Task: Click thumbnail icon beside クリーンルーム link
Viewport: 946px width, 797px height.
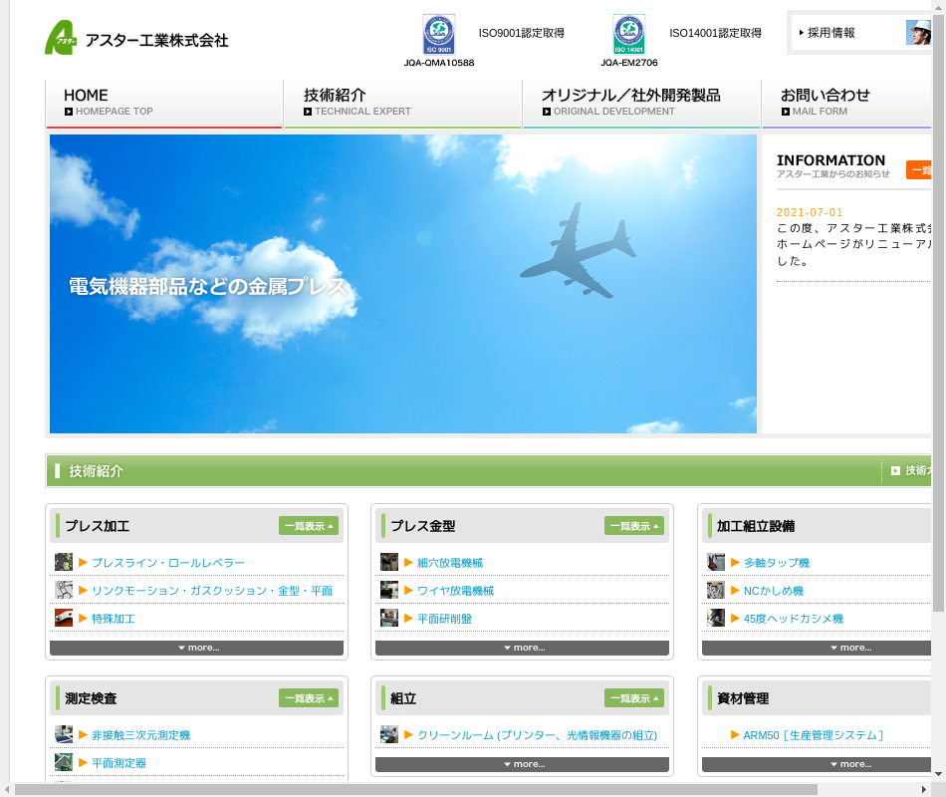Action: 389,734
